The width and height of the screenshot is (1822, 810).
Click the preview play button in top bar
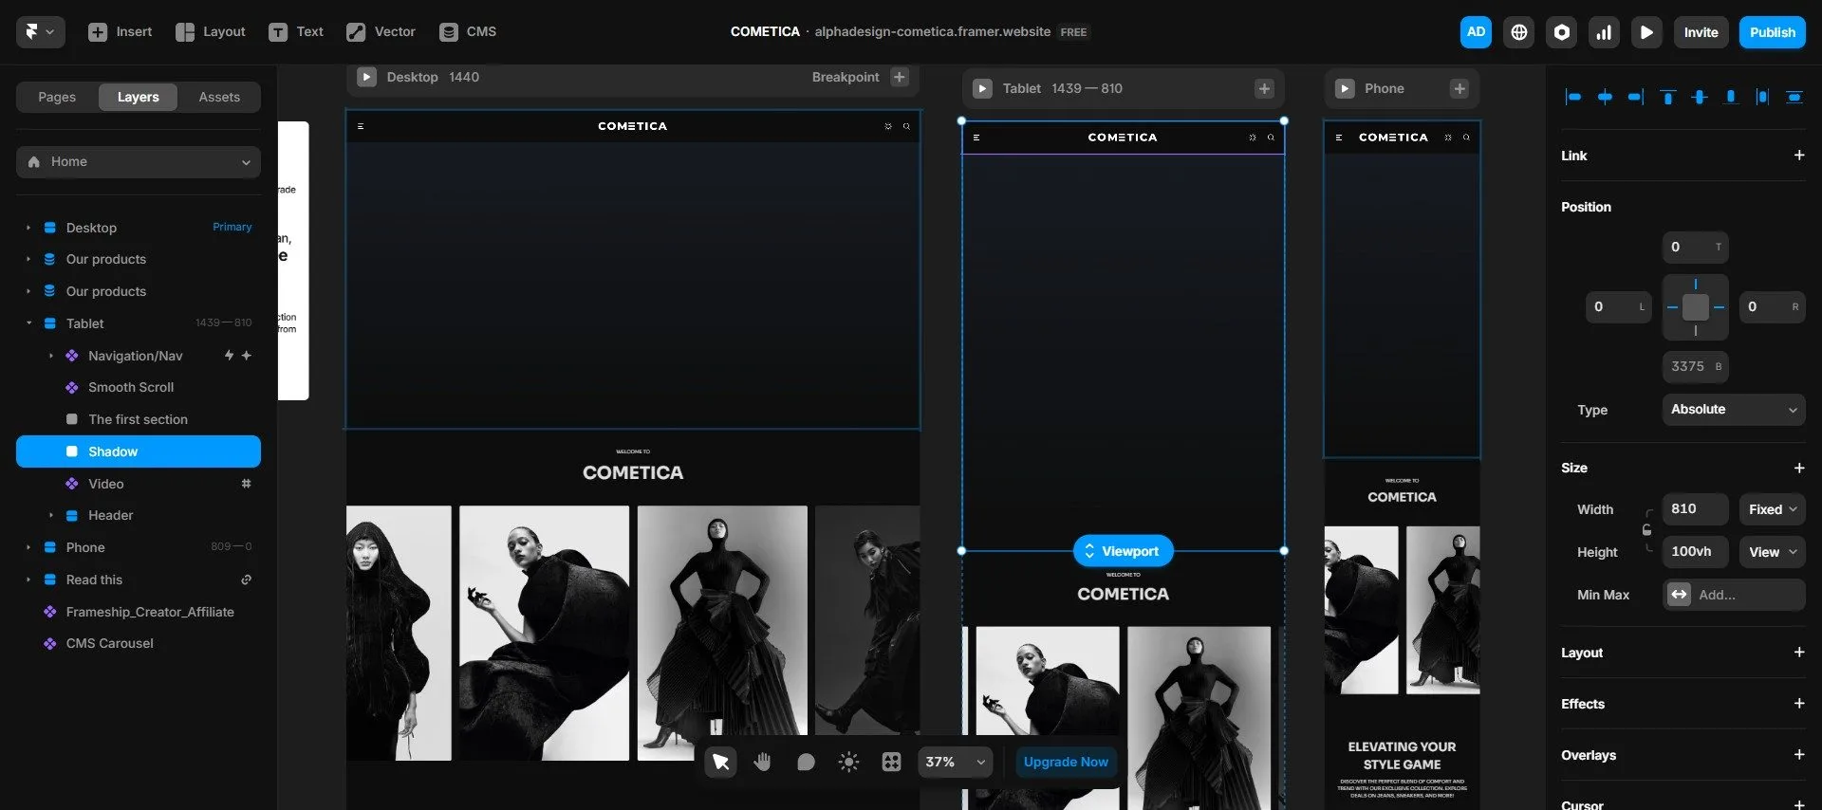1646,32
